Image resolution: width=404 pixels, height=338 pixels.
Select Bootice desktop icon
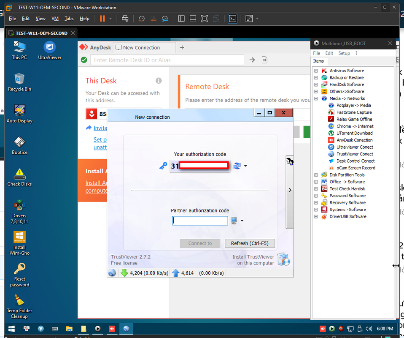pos(19,146)
